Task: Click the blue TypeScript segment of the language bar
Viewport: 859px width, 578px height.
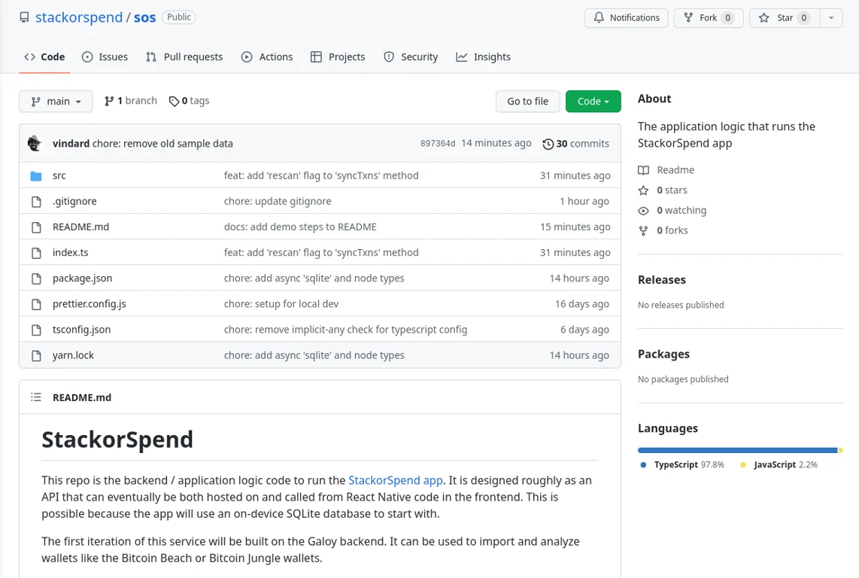Action: (737, 450)
